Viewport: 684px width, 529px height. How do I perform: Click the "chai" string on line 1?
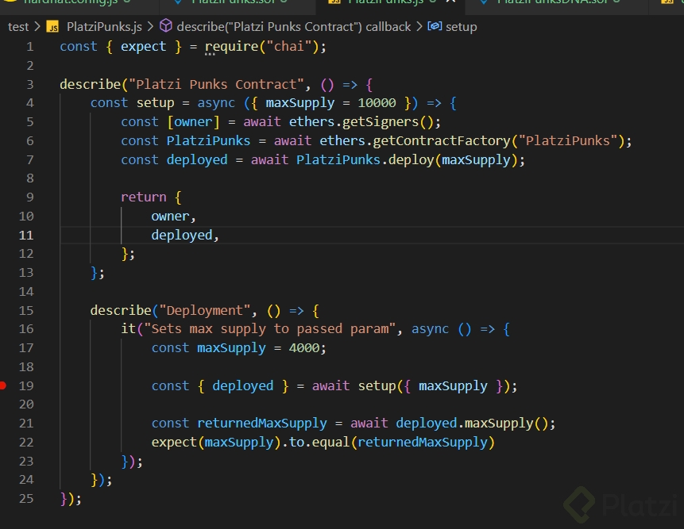coord(289,47)
